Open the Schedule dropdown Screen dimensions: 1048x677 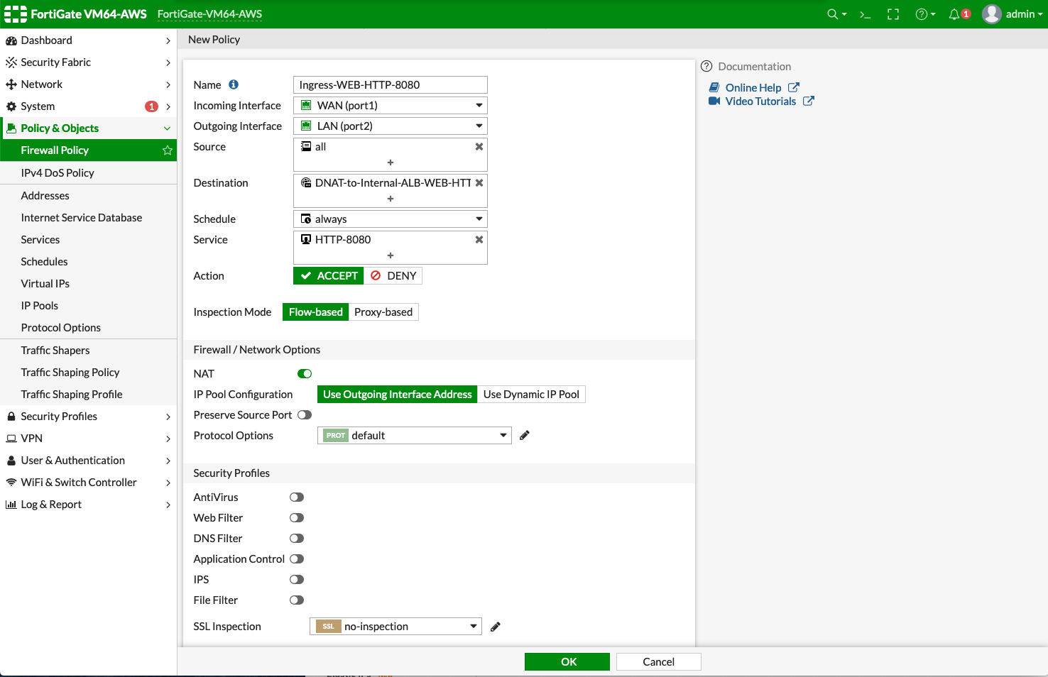(391, 219)
